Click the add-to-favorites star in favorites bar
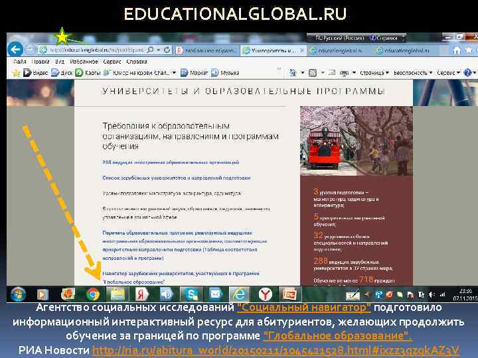 [16, 73]
